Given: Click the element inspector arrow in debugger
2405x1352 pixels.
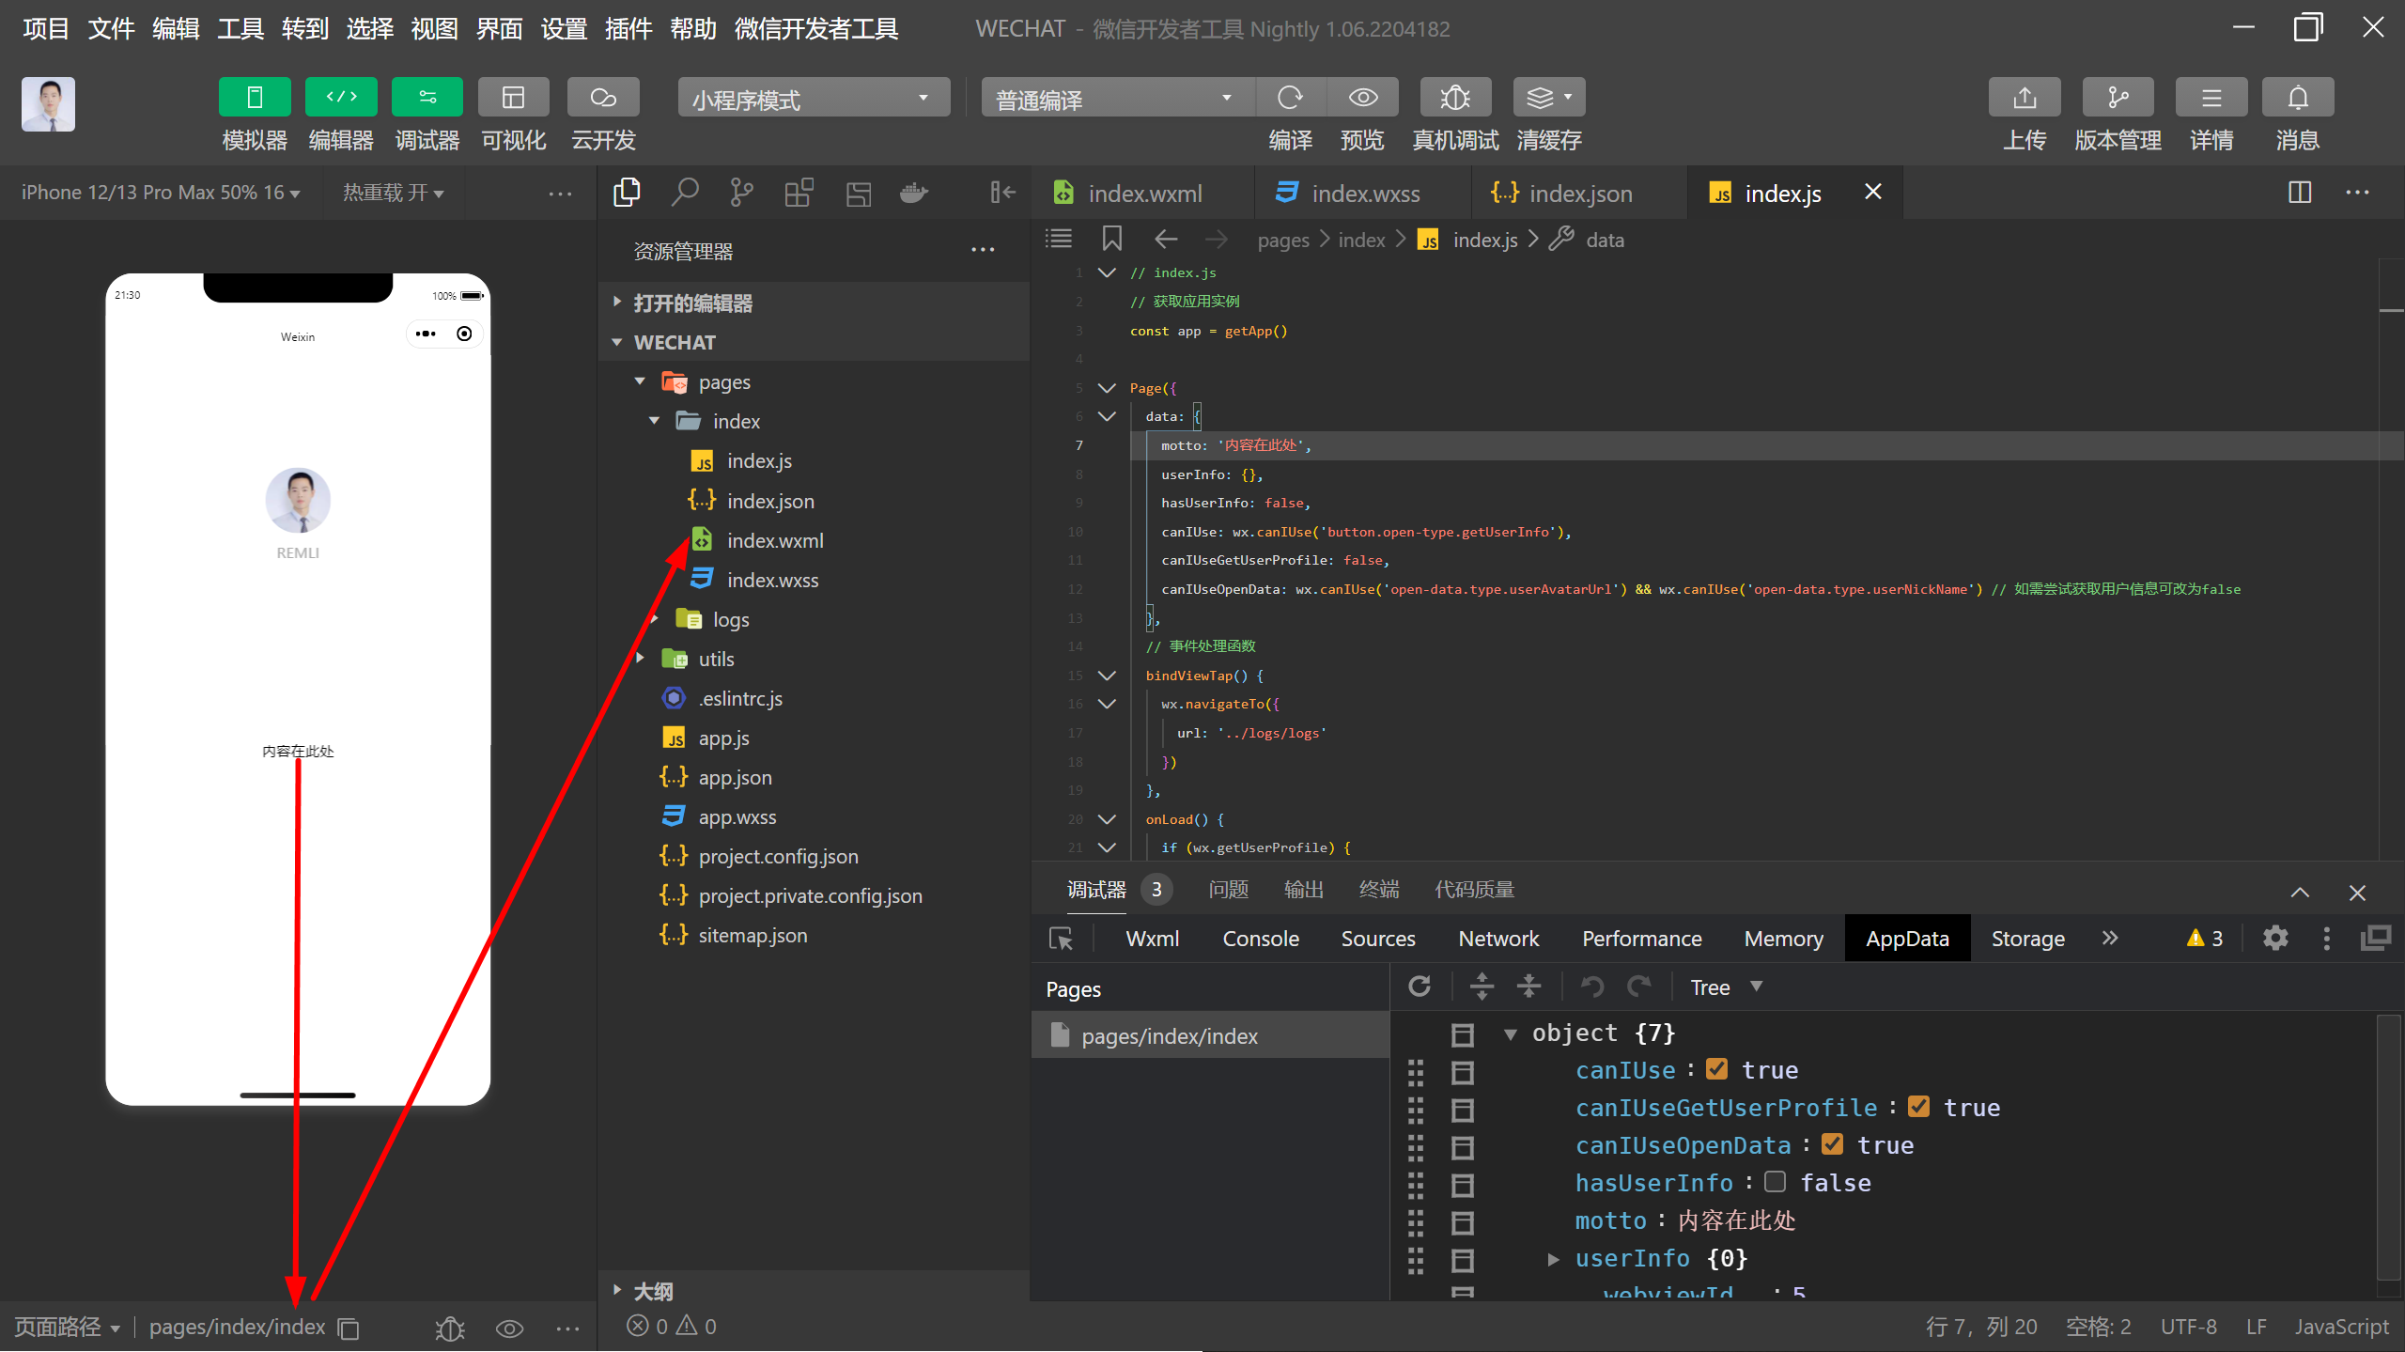Looking at the screenshot, I should pyautogui.click(x=1061, y=939).
